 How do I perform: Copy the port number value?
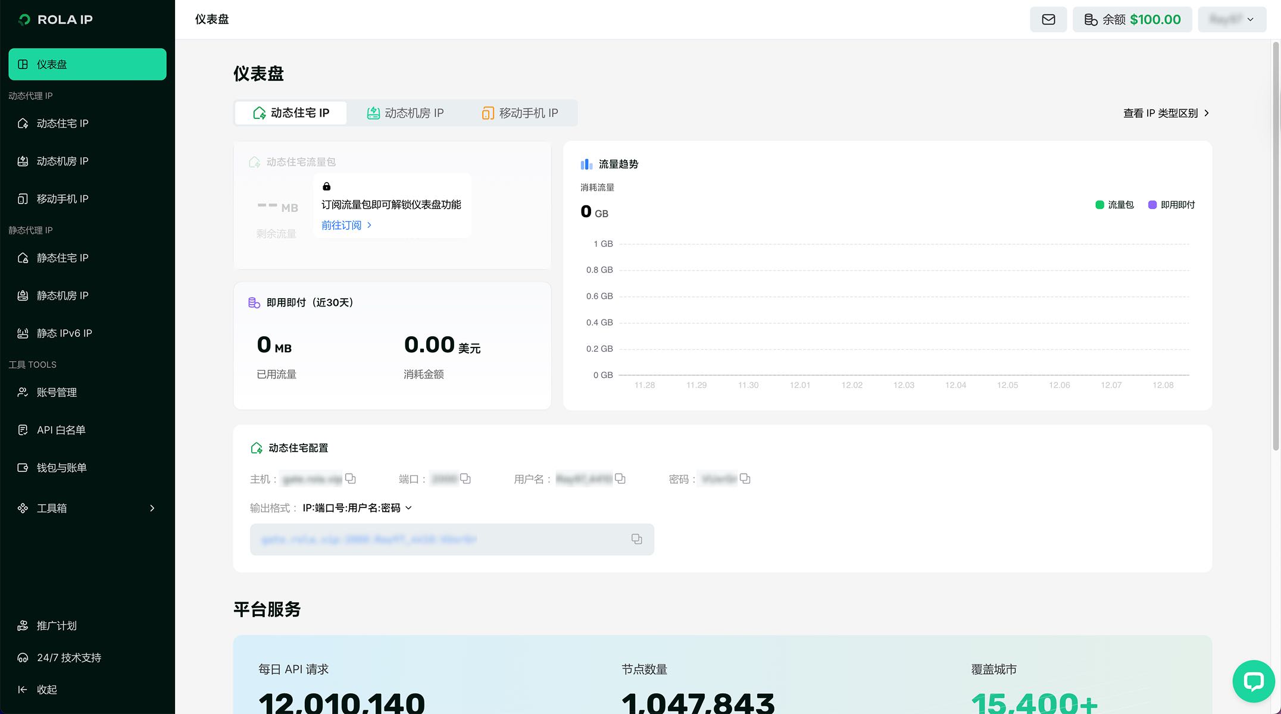(465, 478)
